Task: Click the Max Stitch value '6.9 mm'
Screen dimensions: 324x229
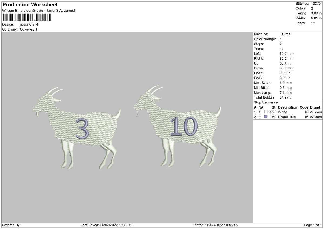Action: coord(286,83)
